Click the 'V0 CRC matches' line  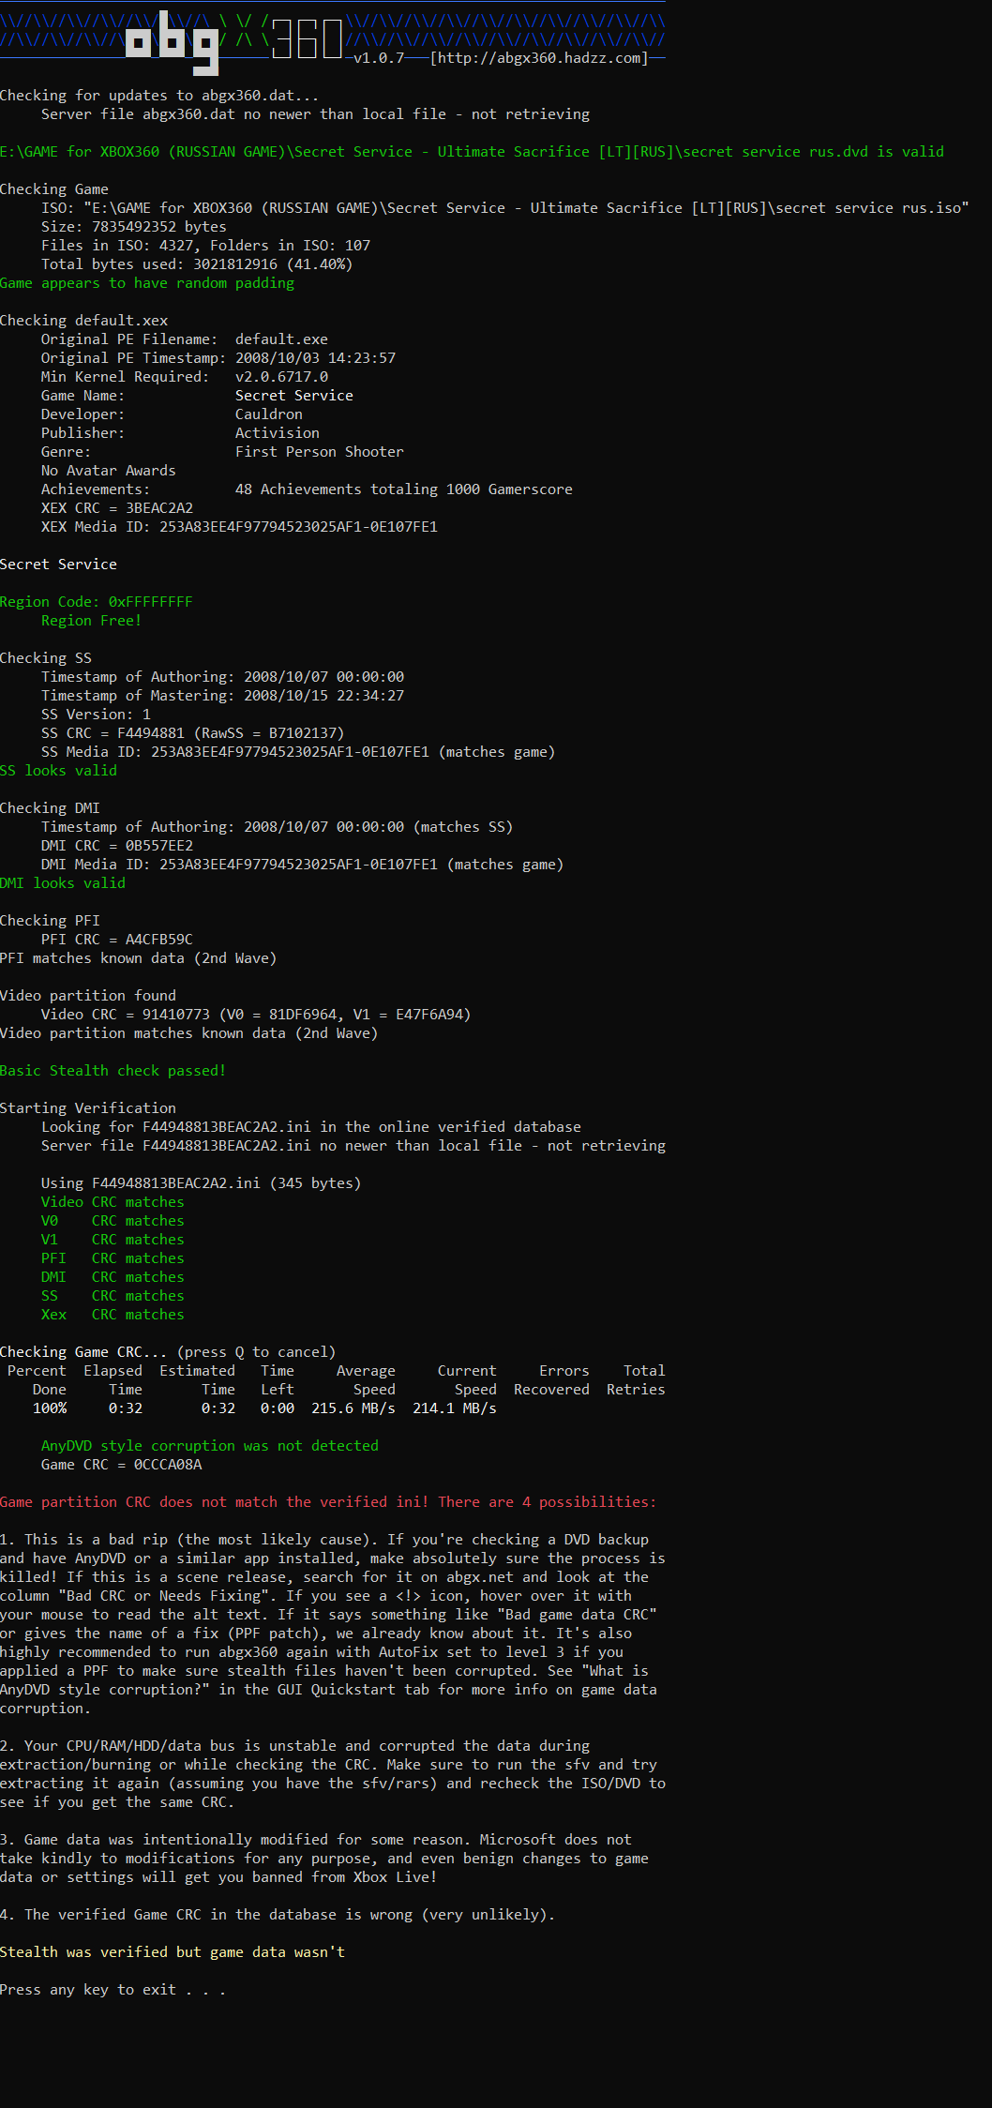[113, 1221]
